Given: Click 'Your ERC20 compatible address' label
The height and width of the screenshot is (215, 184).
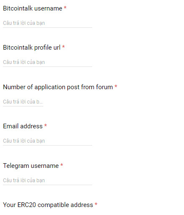Looking at the screenshot, I should click(48, 205).
